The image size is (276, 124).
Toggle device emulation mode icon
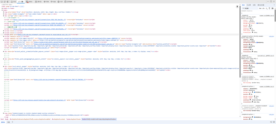[5, 2]
